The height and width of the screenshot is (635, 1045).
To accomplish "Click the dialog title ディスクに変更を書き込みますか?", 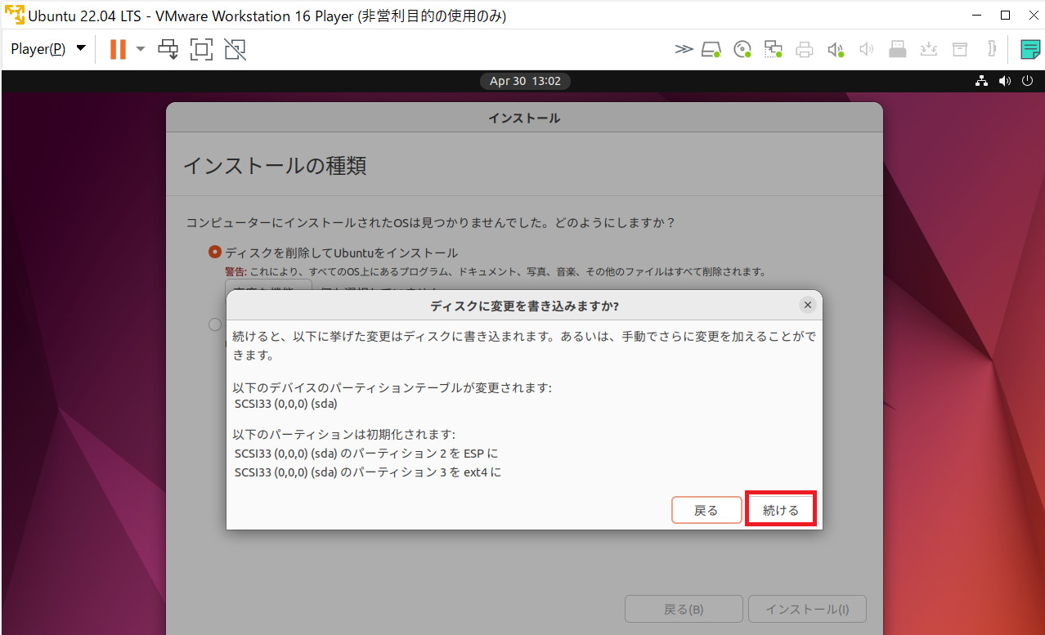I will pos(524,306).
